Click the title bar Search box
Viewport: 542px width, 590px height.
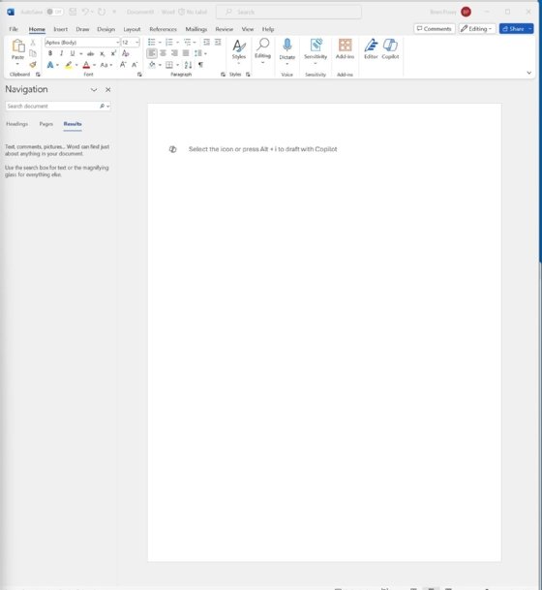(288, 12)
